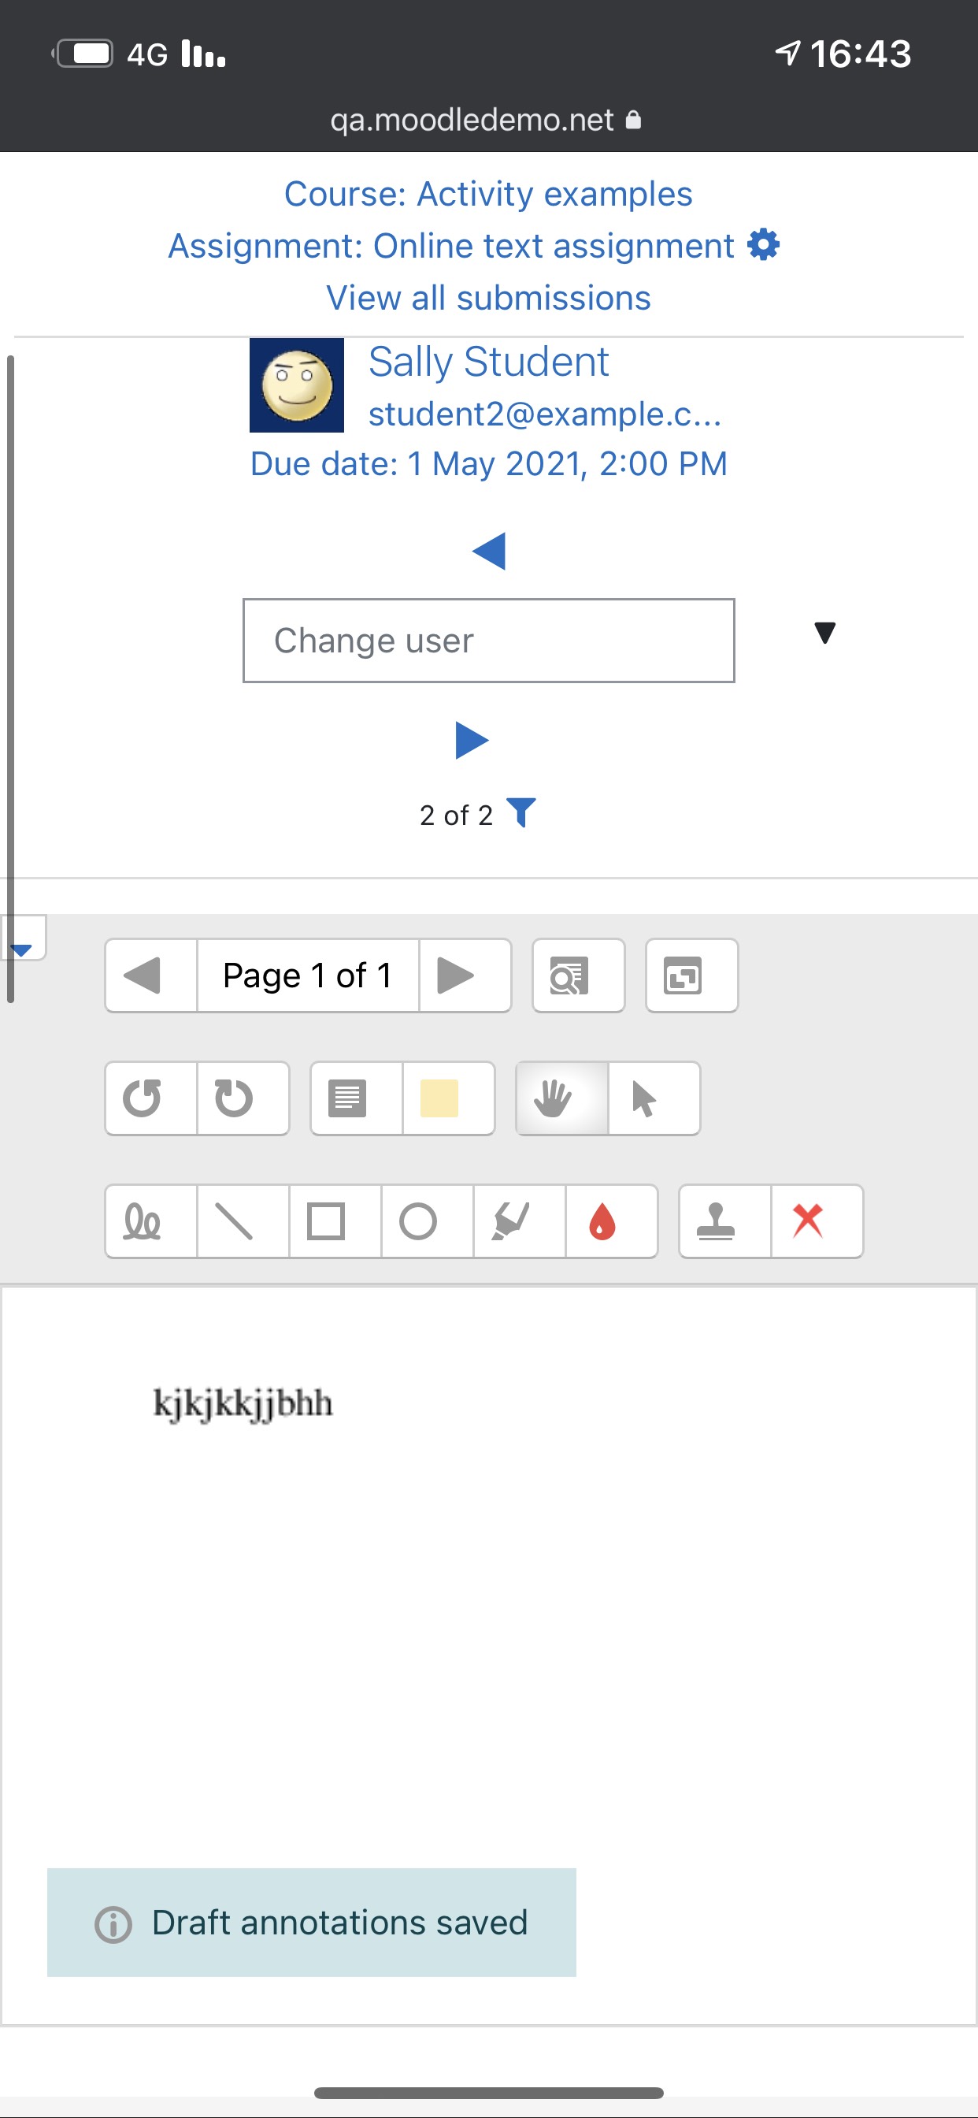
Task: Click the vertical scrollbar on left edge
Action: 11,678
